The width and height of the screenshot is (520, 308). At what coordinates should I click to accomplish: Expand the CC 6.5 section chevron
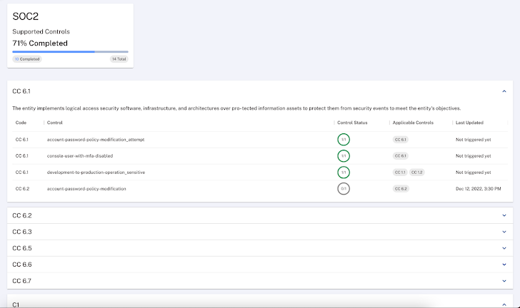[x=504, y=248]
